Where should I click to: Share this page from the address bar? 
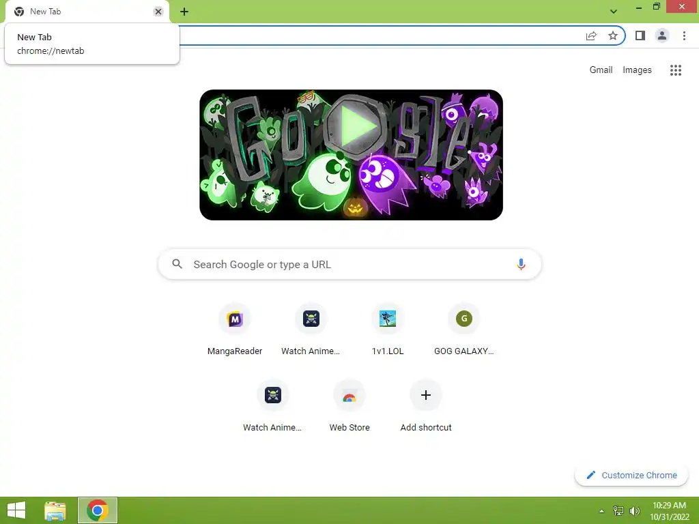click(591, 35)
